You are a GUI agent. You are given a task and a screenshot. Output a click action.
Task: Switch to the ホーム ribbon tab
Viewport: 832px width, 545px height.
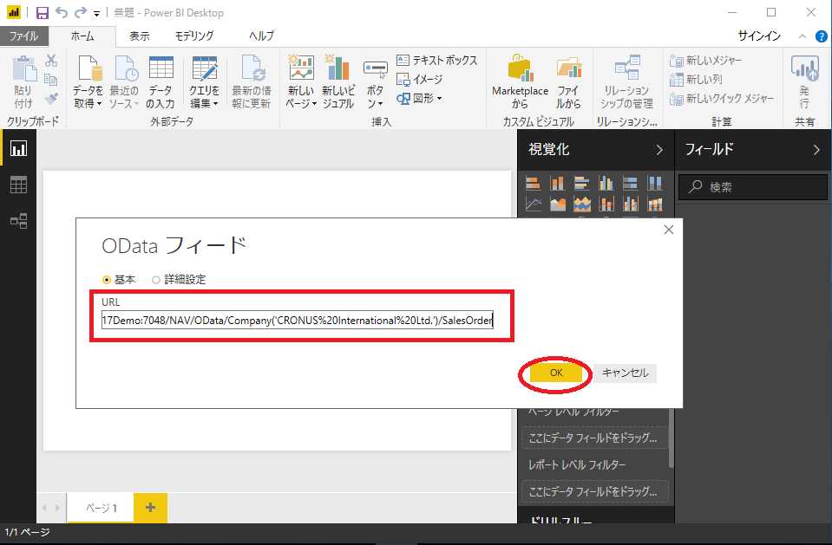click(x=82, y=36)
